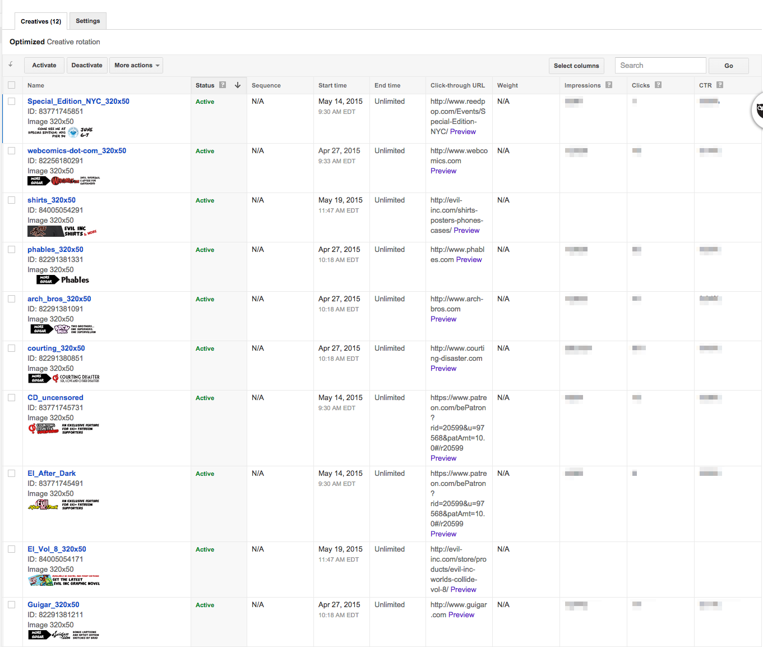The image size is (763, 647).
Task: Click the Go search button
Action: (x=728, y=66)
